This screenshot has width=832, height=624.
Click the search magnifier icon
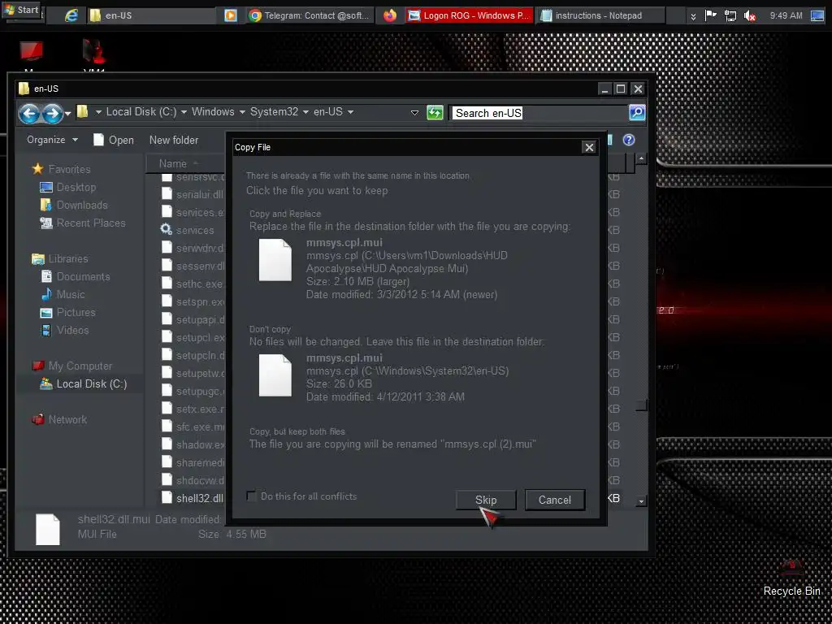[637, 112]
